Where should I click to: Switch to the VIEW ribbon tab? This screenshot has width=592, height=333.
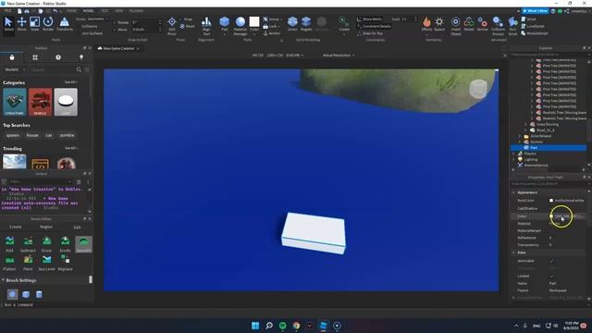pos(119,11)
